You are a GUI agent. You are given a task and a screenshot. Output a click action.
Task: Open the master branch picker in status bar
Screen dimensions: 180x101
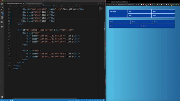[x=3, y=100]
